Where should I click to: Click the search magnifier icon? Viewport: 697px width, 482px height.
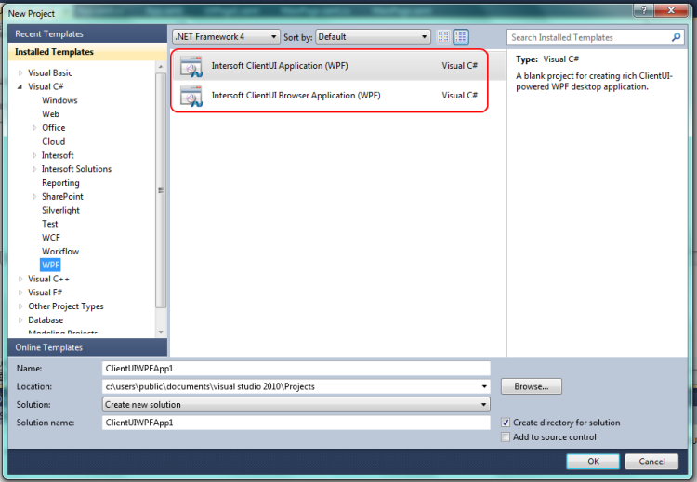(x=677, y=37)
